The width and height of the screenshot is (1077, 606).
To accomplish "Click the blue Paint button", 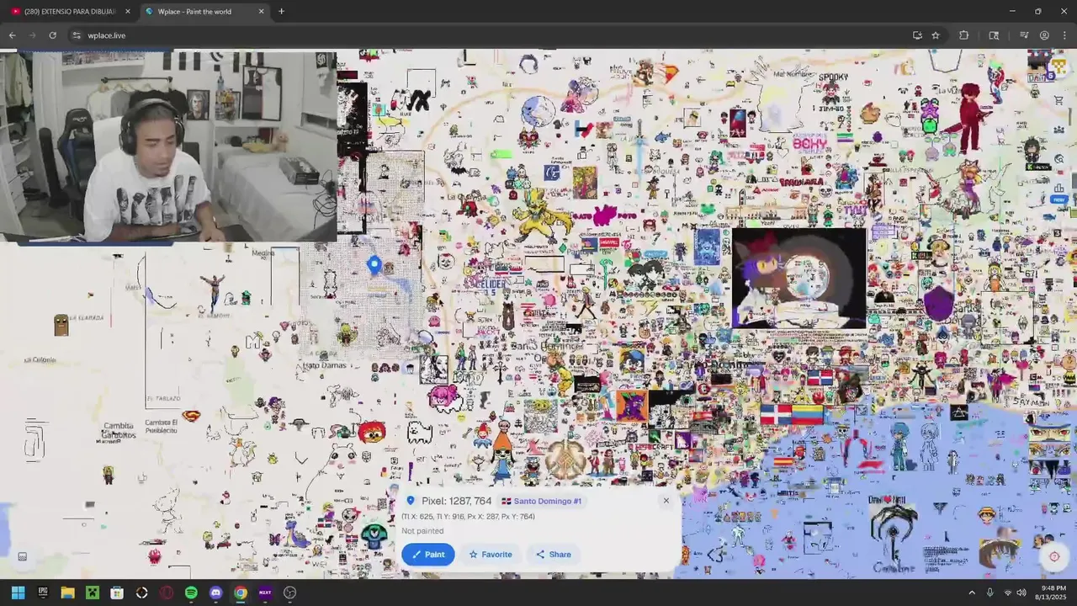I will pos(428,555).
